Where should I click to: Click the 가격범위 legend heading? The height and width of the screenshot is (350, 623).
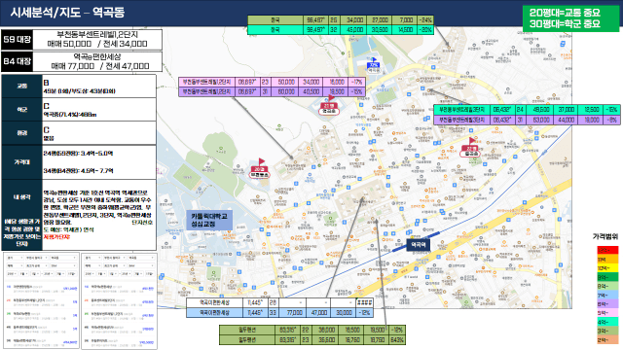click(x=605, y=236)
